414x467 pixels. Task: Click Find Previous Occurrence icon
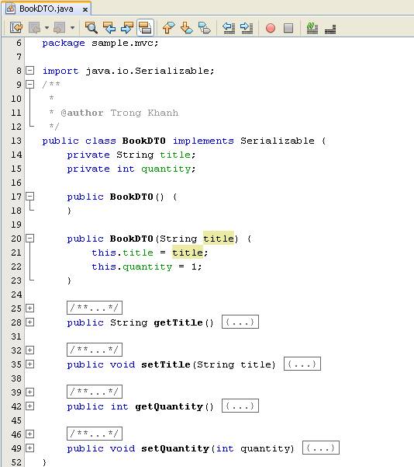tap(109, 28)
